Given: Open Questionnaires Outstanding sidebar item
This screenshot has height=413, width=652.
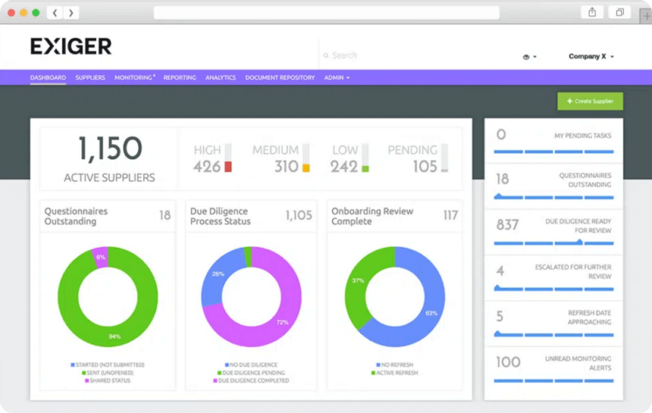Looking at the screenshot, I should 553,186.
